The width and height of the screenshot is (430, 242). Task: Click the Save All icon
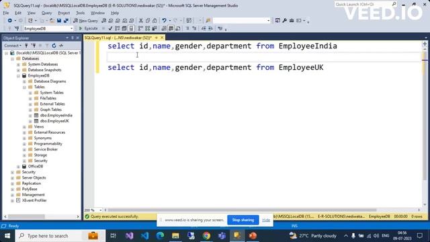point(66,21)
